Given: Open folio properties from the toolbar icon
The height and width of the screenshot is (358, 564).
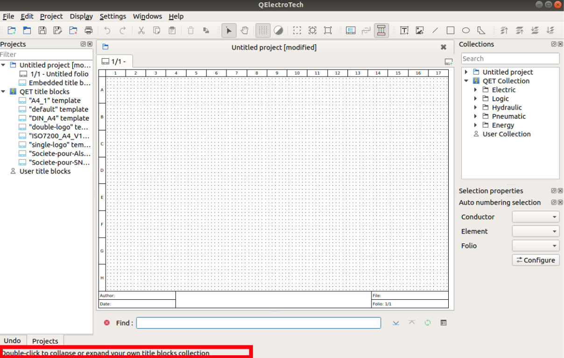Looking at the screenshot, I should click(x=351, y=30).
